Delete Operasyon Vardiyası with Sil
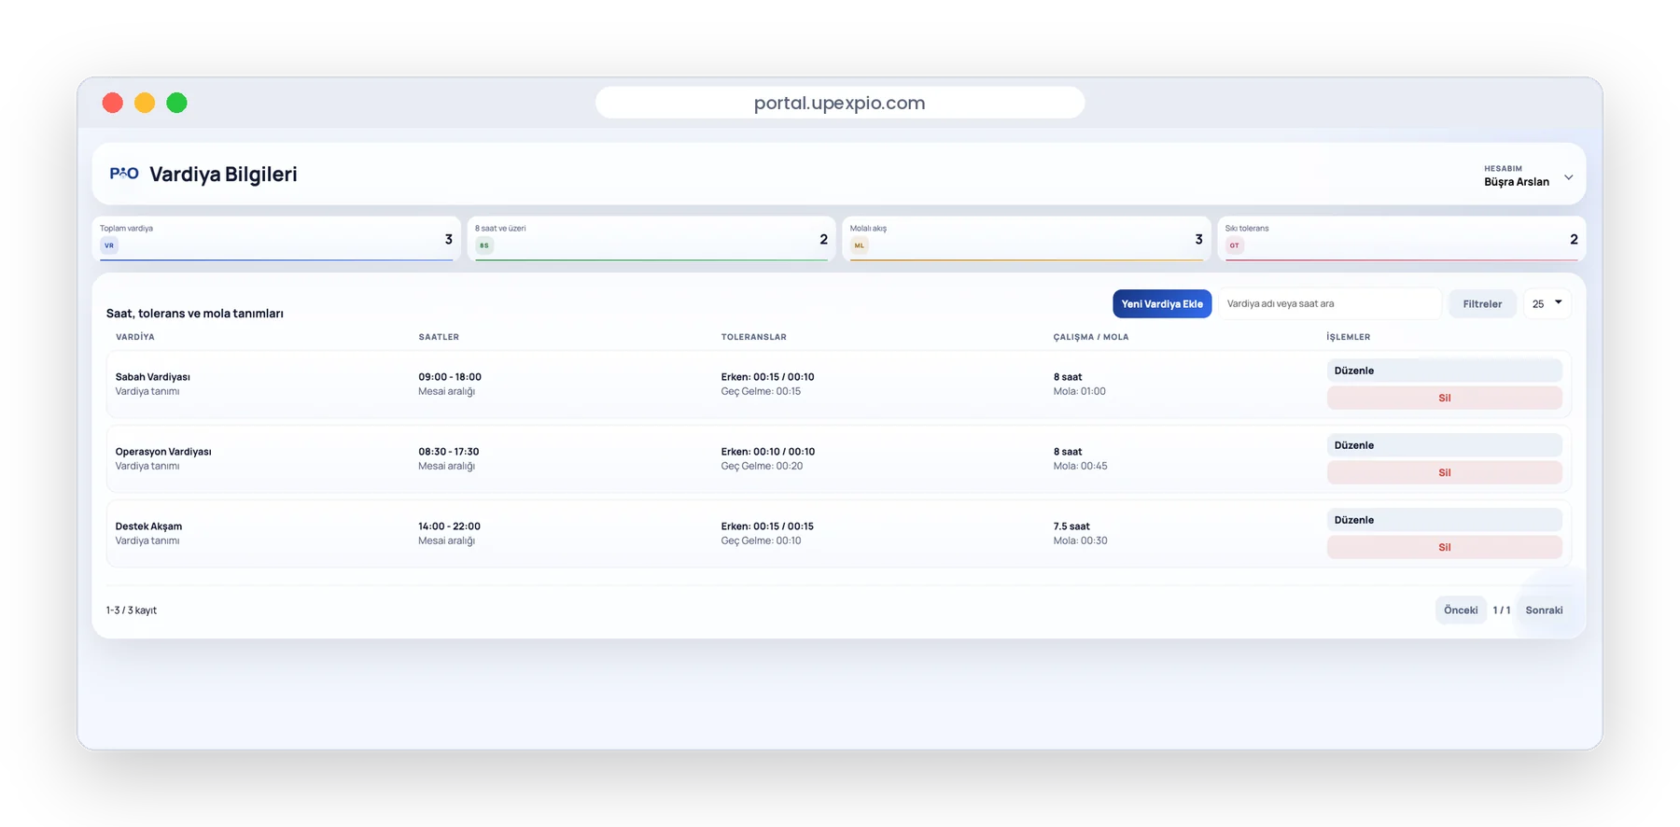This screenshot has height=827, width=1680. coord(1444,472)
